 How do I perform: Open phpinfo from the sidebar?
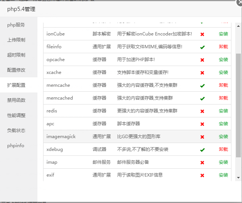16,146
